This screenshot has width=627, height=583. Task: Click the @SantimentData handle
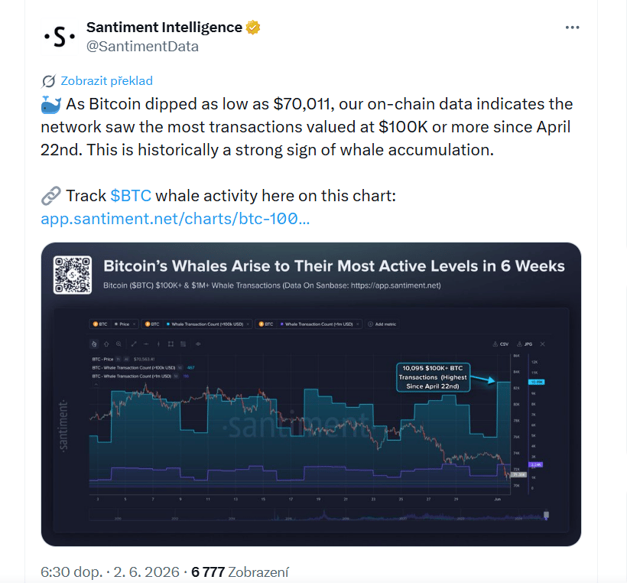click(x=142, y=47)
